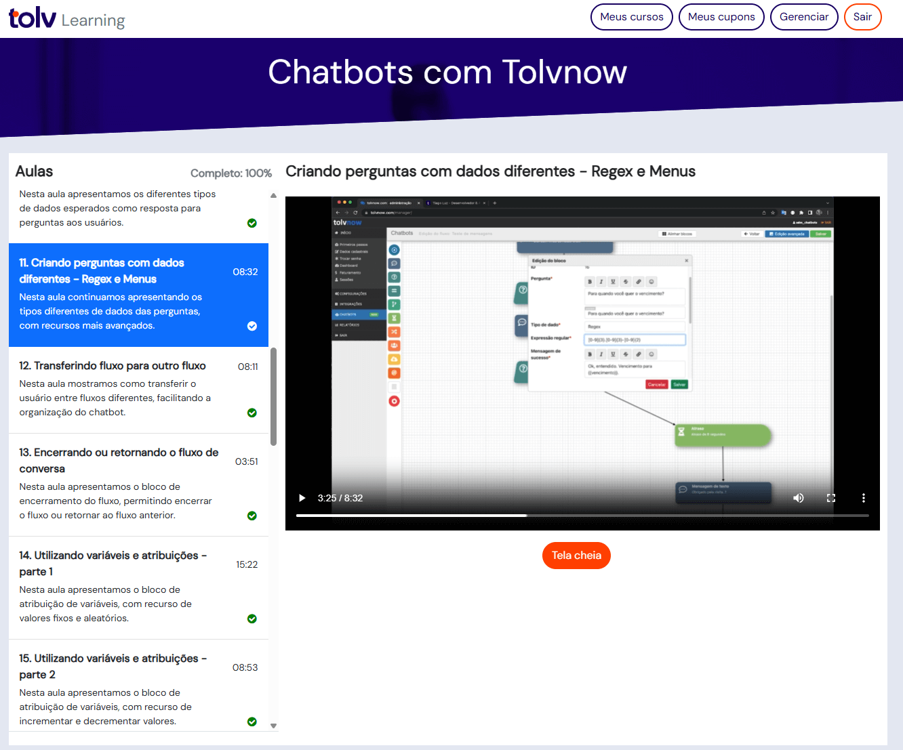Open video more options menu
Image resolution: width=903 pixels, height=750 pixels.
coord(863,498)
